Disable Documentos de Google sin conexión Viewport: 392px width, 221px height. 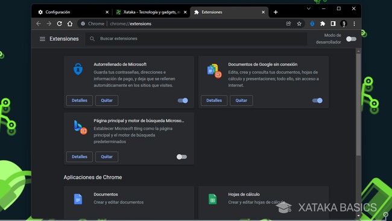[x=317, y=100]
